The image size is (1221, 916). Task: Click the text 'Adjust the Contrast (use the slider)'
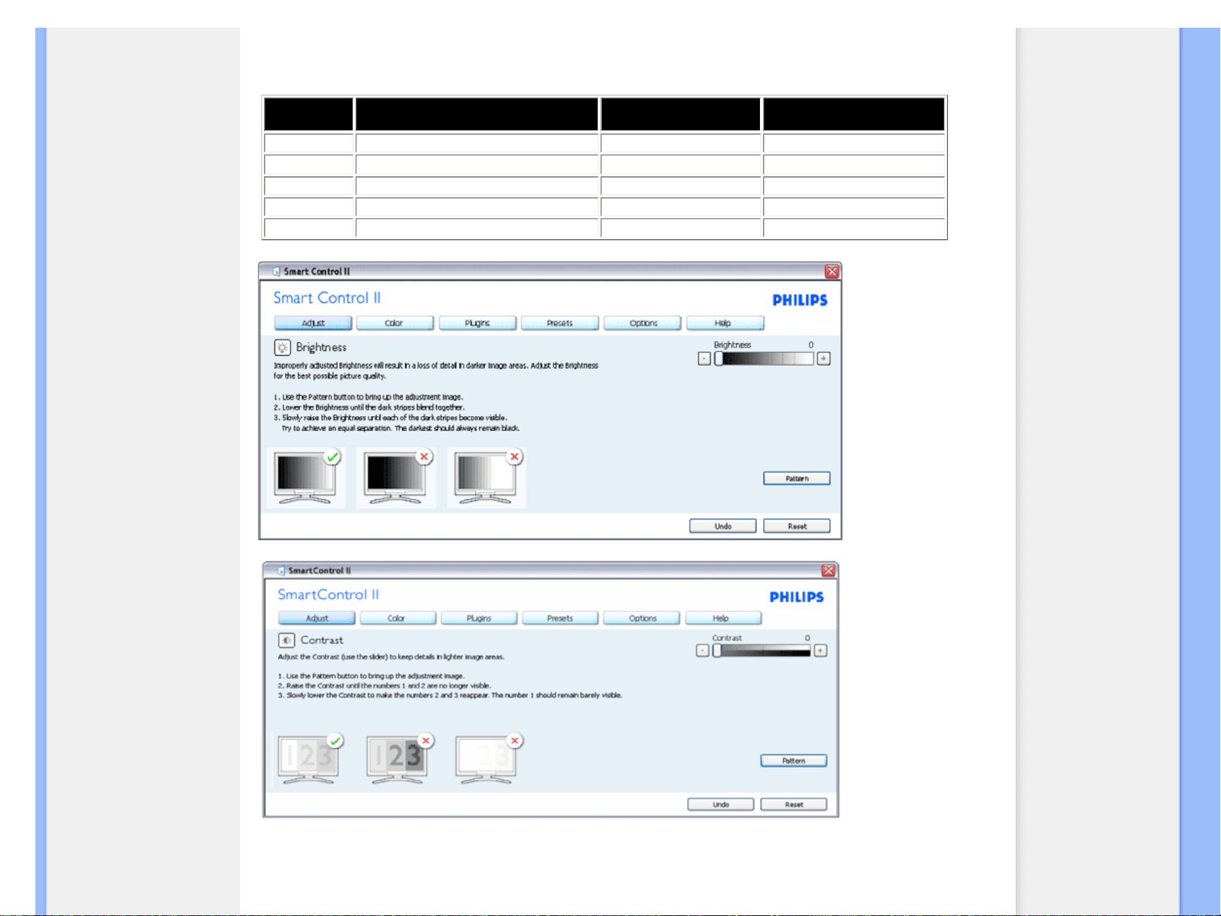coord(333,657)
